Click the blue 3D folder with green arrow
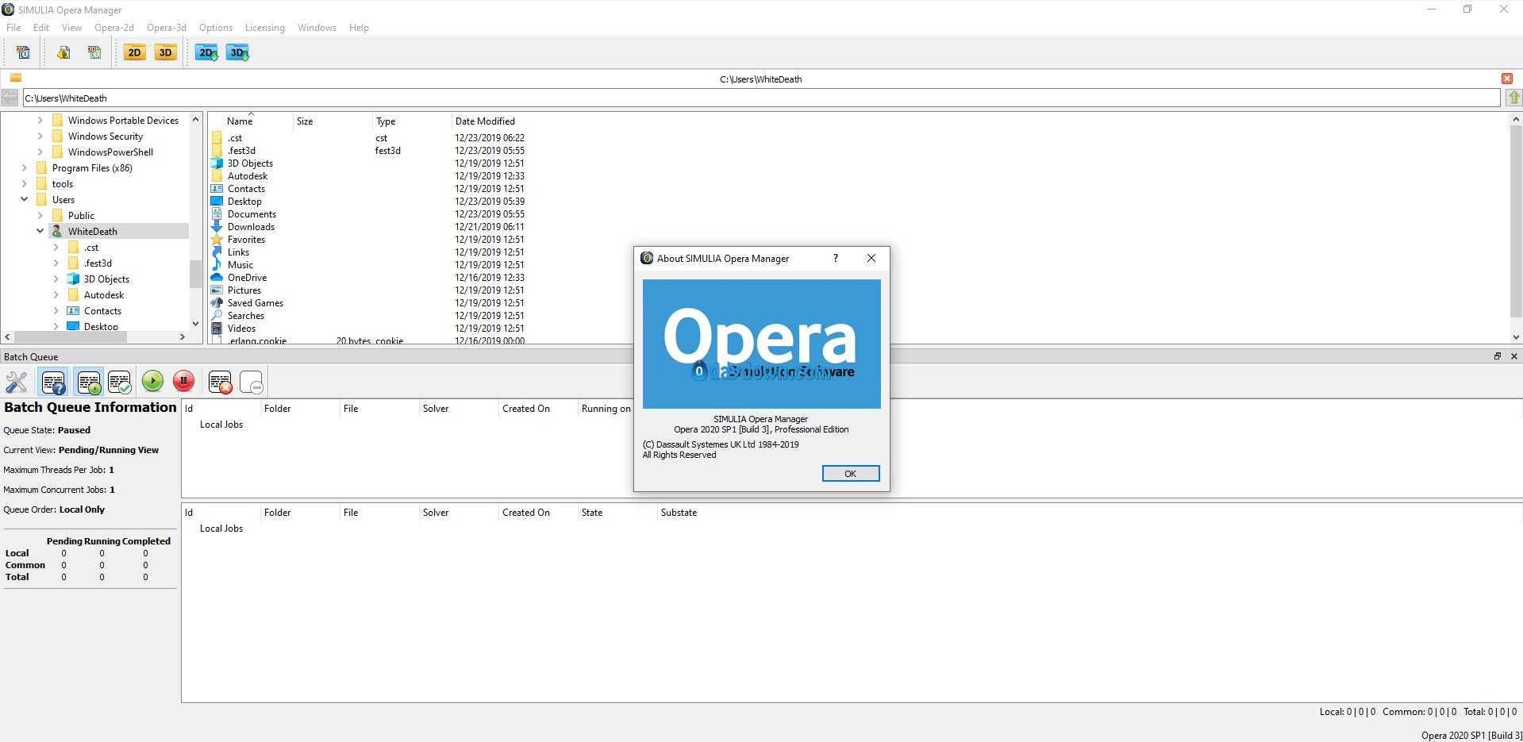The image size is (1523, 742). 238,52
